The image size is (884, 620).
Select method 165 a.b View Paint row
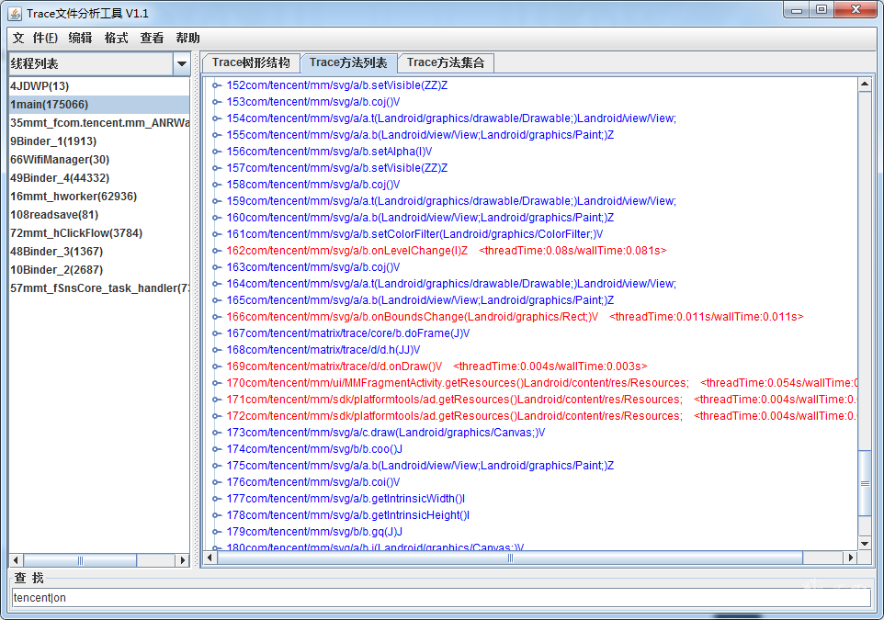click(x=420, y=300)
